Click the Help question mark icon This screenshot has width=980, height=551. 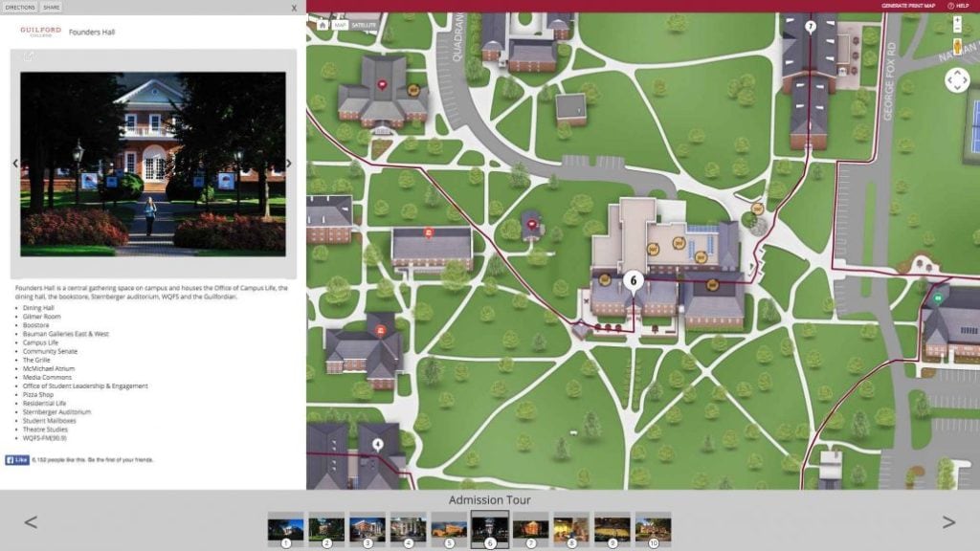click(x=951, y=6)
